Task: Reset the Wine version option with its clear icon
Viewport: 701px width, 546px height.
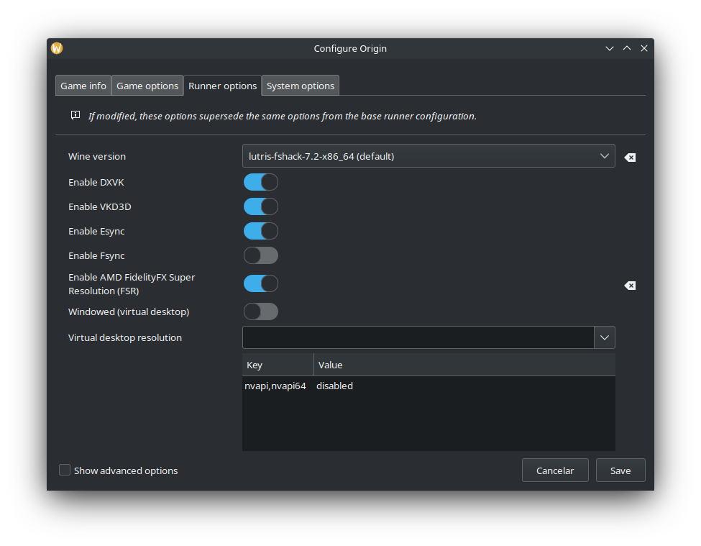Action: 630,157
